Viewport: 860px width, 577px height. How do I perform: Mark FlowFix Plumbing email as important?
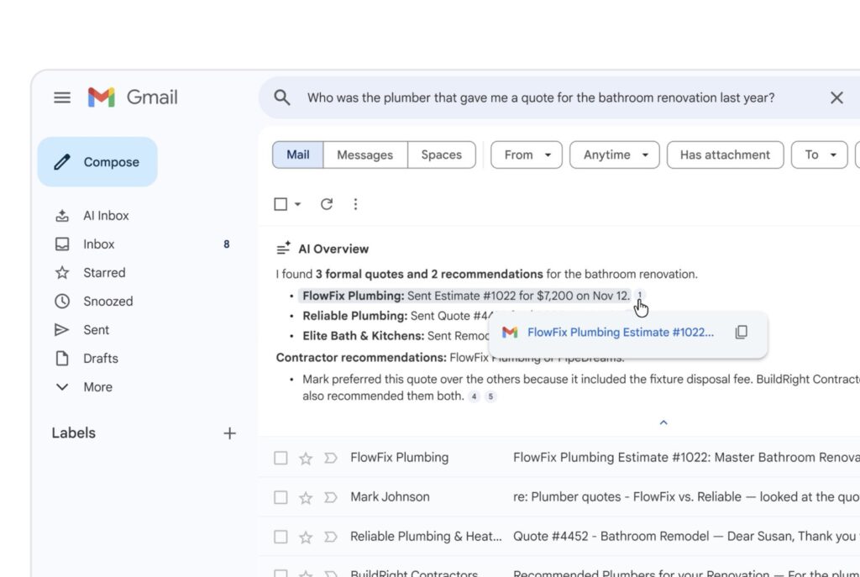click(330, 458)
